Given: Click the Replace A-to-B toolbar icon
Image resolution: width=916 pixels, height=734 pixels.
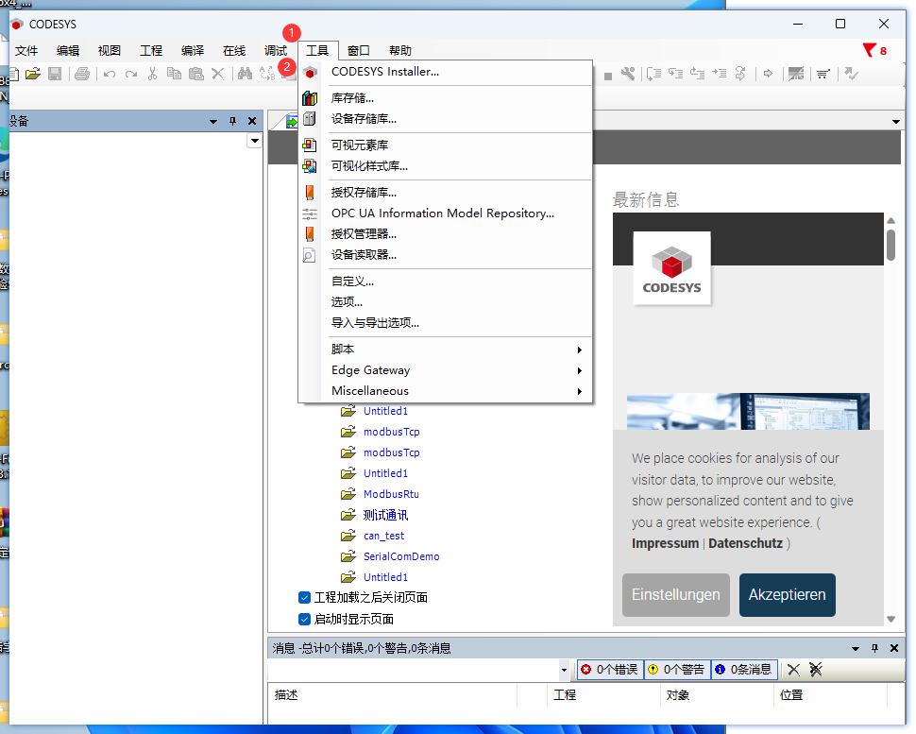Looking at the screenshot, I should tap(267, 74).
